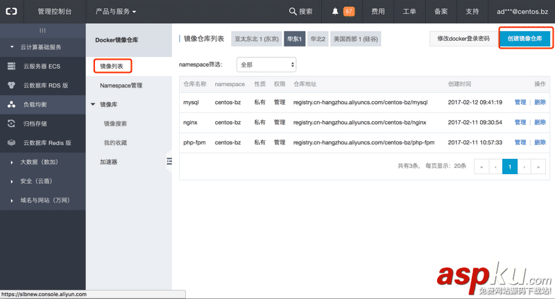Click the 87 notifications badge
The image size is (555, 299).
click(x=349, y=11)
